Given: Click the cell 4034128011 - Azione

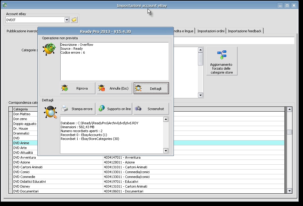Looking at the screenshot, I should pyautogui.click(x=194, y=162).
